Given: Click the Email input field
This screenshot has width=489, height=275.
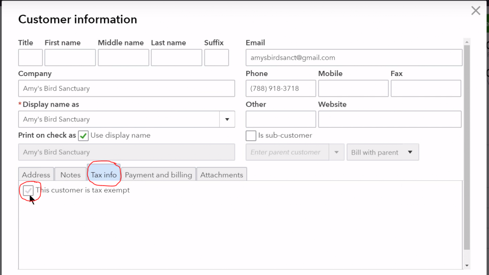Looking at the screenshot, I should [353, 58].
